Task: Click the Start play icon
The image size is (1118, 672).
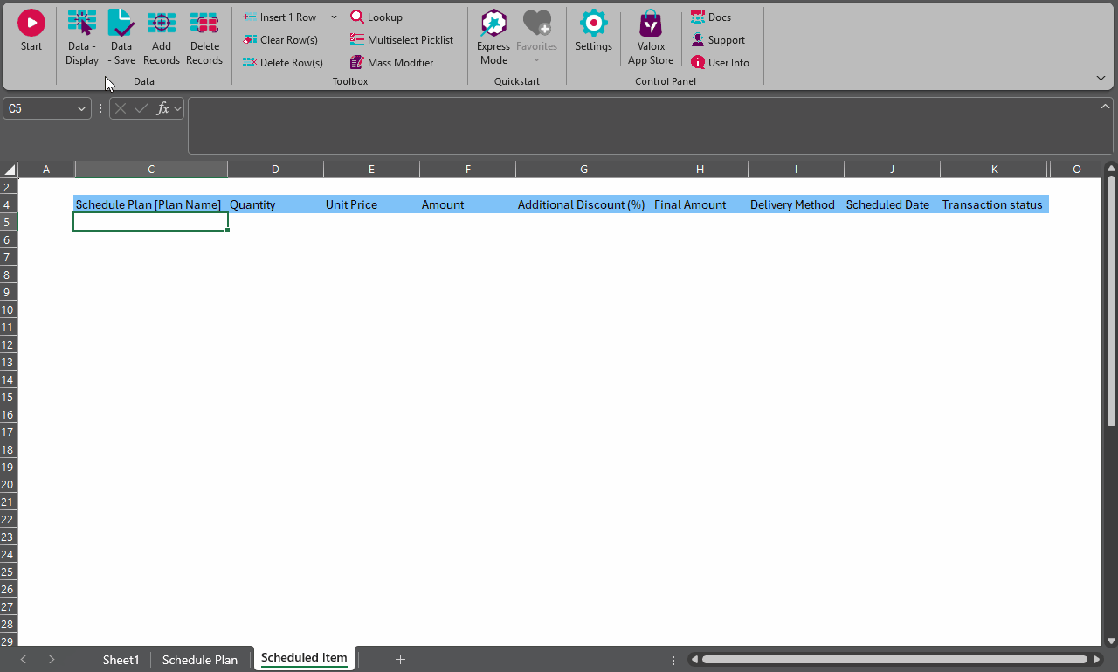Action: (31, 24)
